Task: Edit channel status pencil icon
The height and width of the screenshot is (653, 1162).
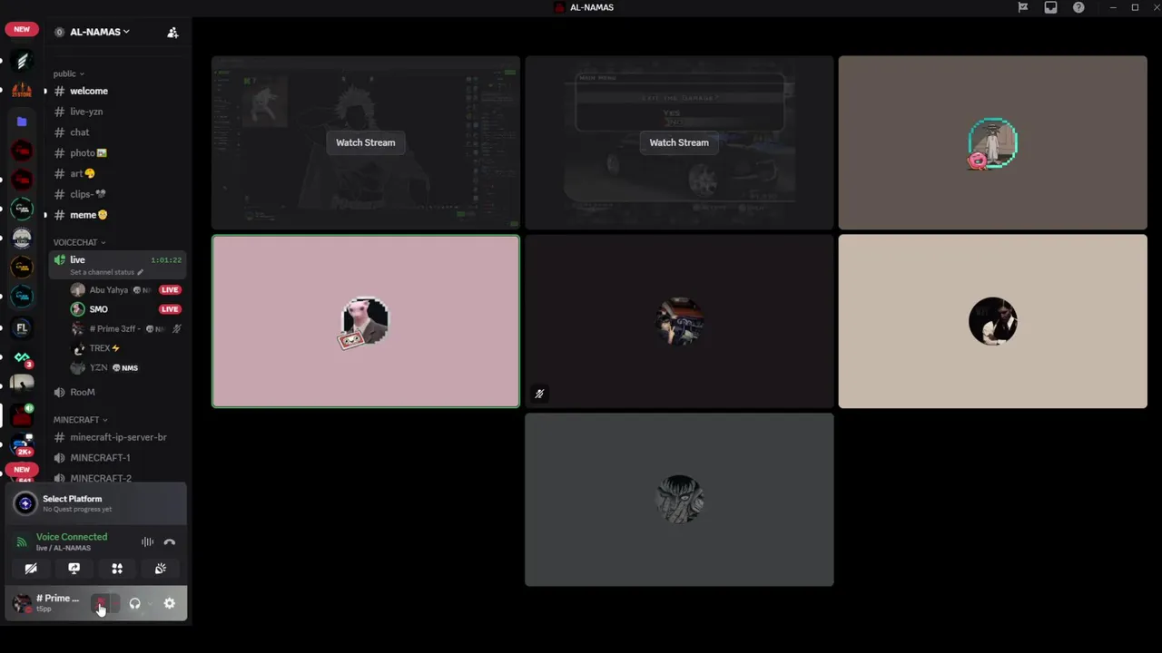Action: 140,272
